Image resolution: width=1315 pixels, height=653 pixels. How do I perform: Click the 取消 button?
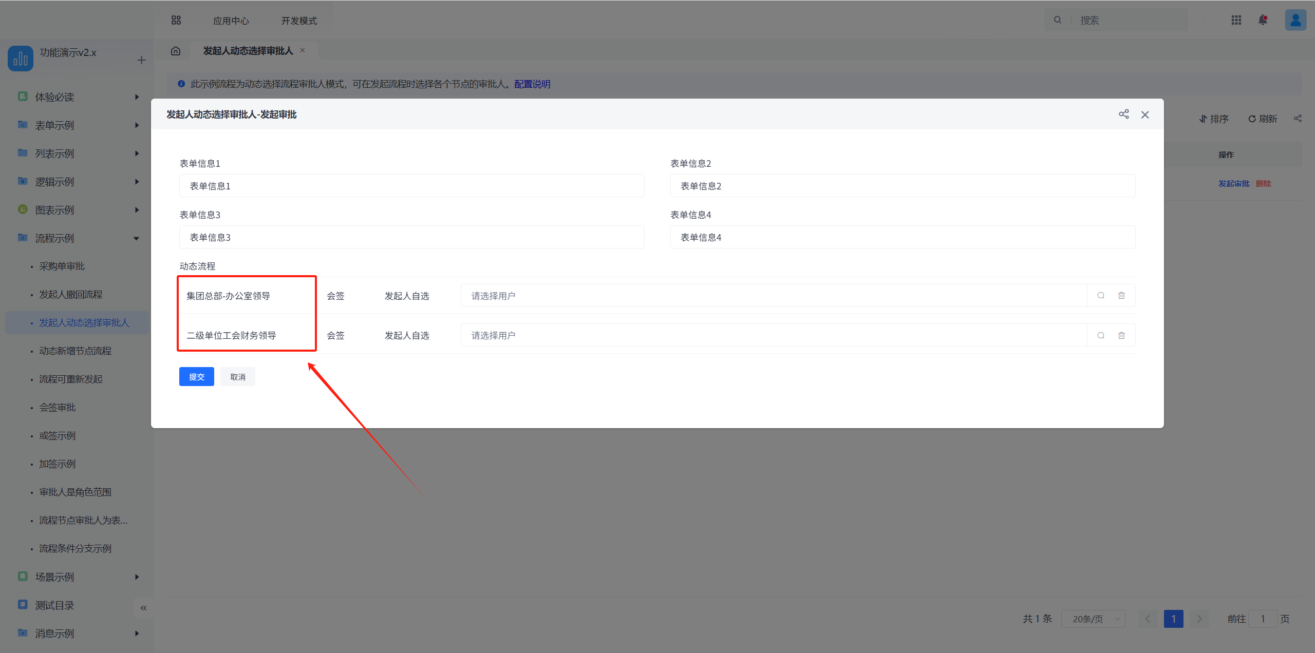(237, 377)
